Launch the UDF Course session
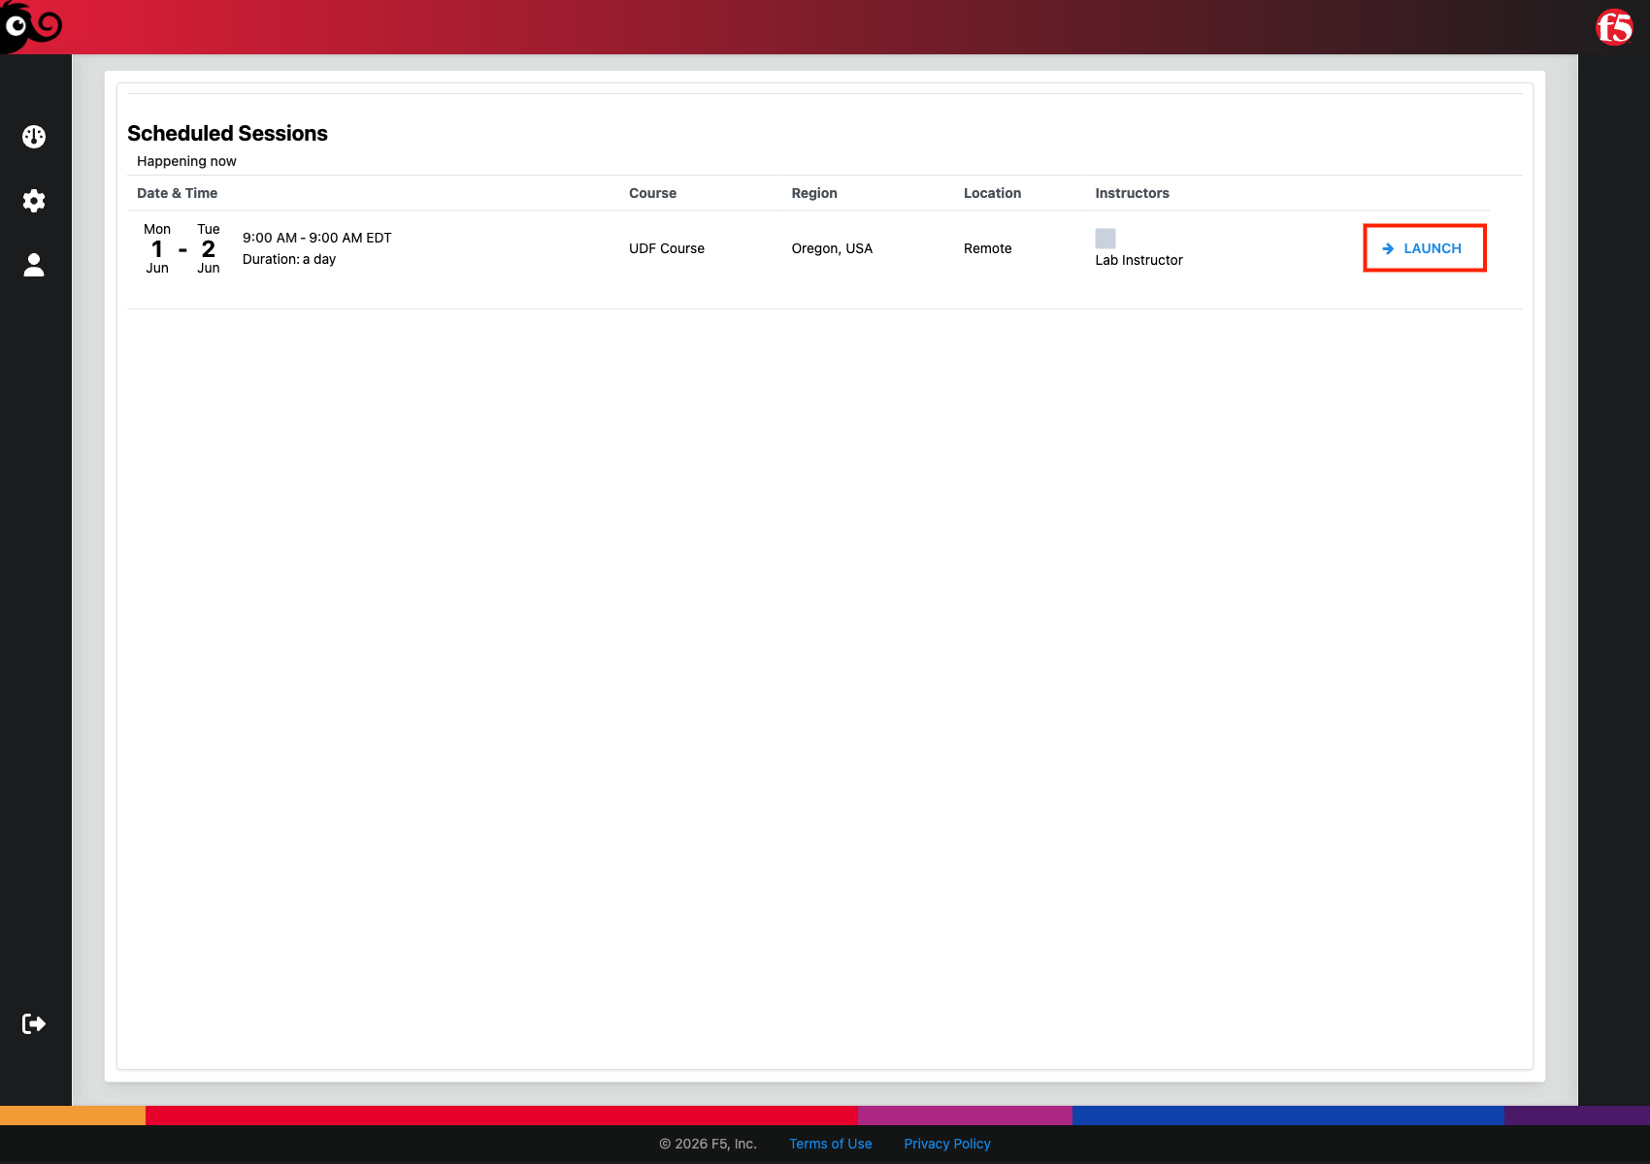The width and height of the screenshot is (1650, 1164). click(1424, 248)
